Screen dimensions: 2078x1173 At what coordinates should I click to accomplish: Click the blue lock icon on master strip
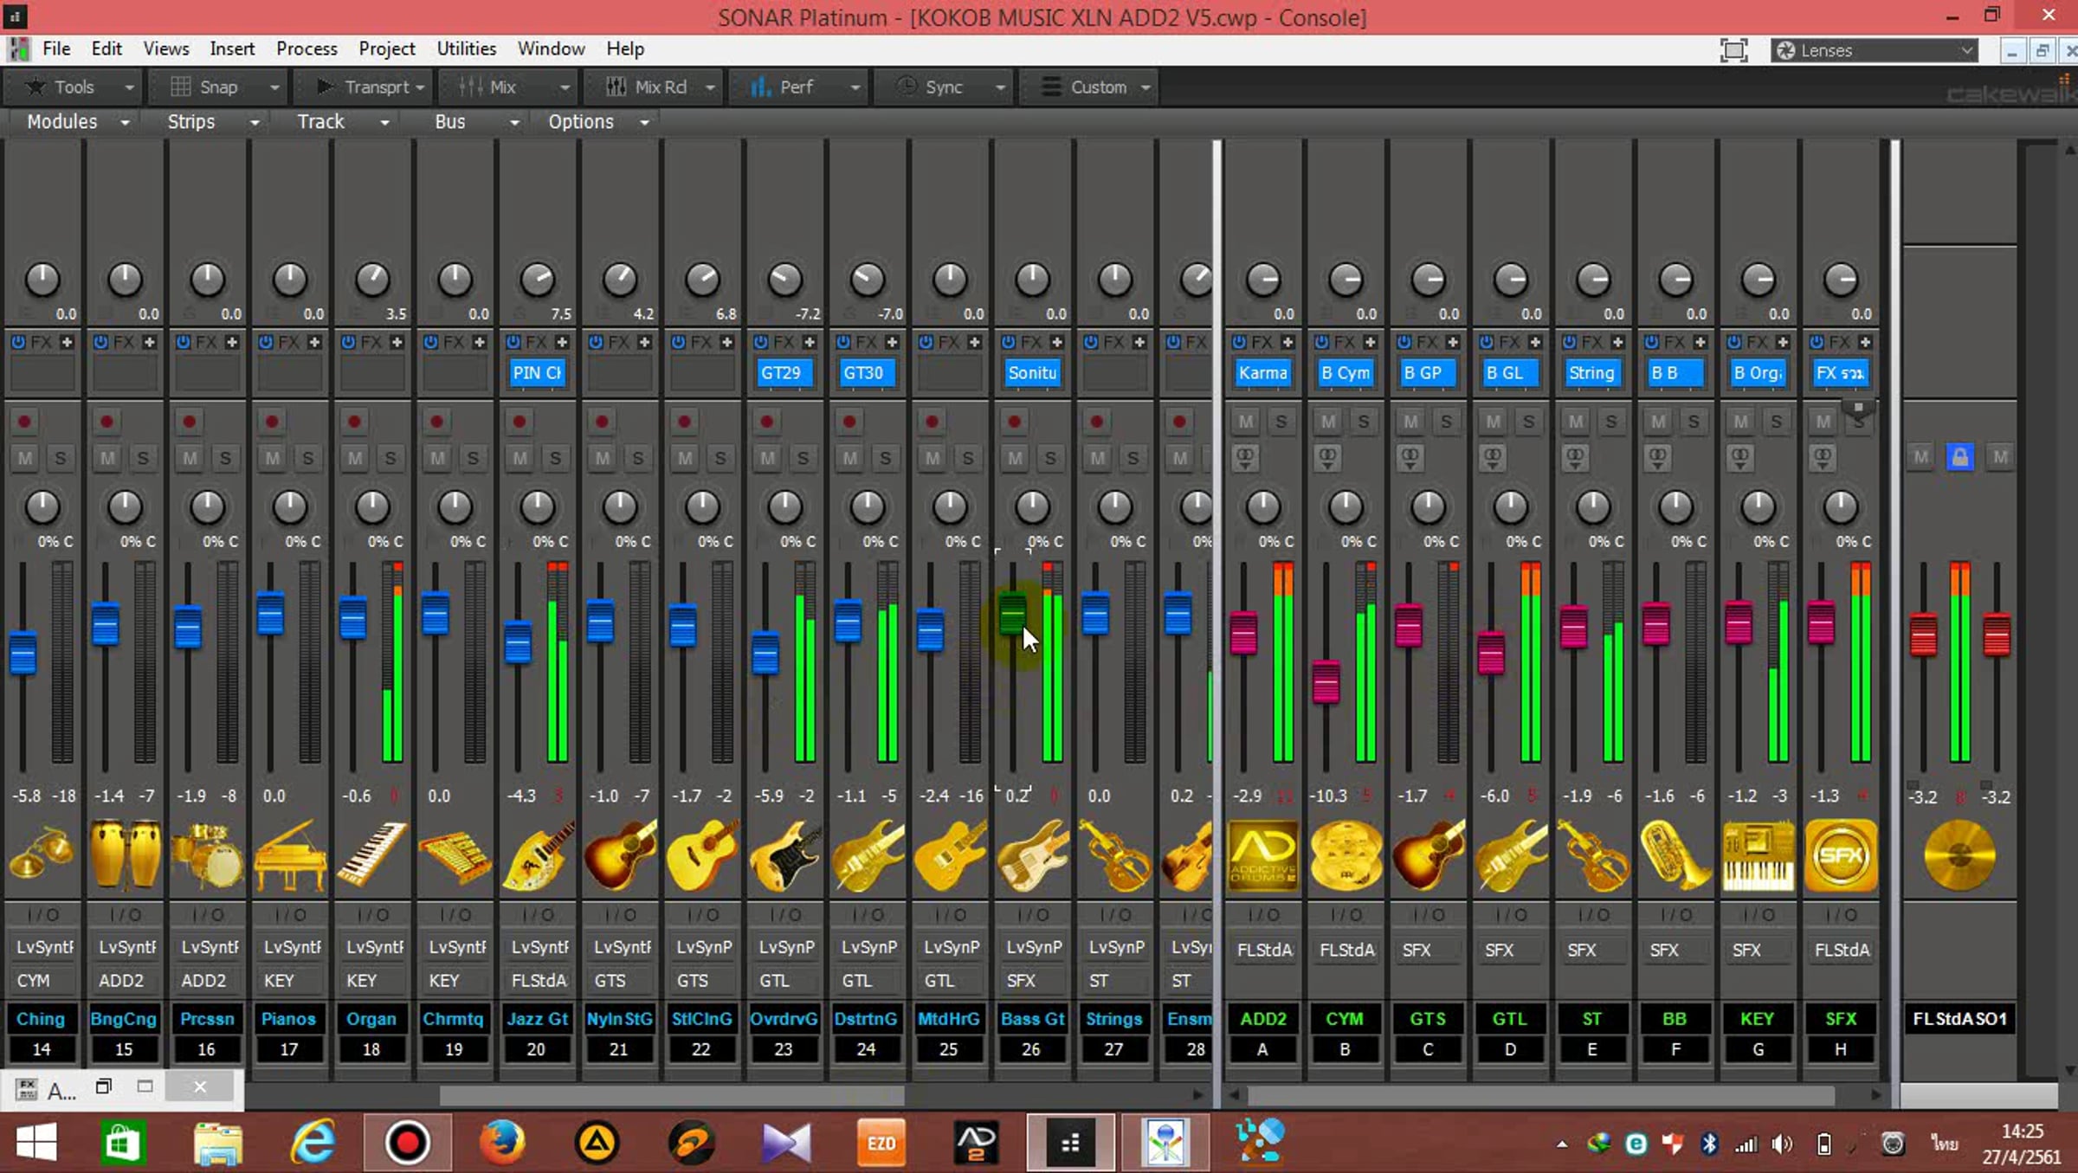click(1959, 456)
